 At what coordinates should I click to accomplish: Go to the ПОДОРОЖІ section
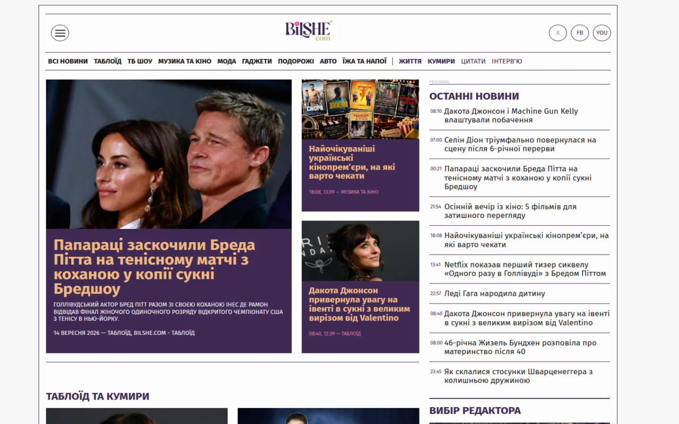point(296,61)
